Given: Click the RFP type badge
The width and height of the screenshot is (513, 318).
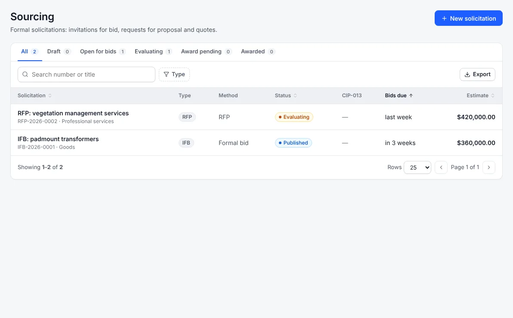Looking at the screenshot, I should [187, 117].
